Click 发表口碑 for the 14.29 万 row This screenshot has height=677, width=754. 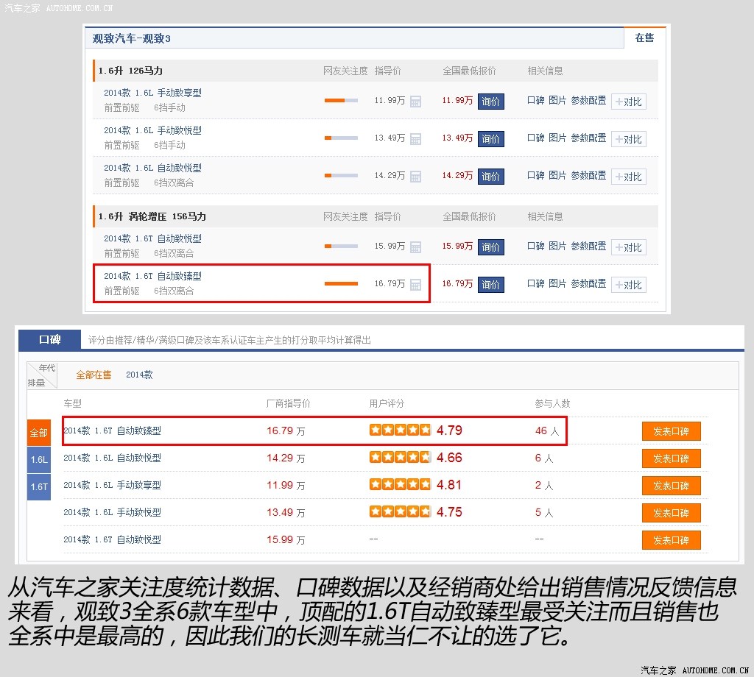click(x=672, y=459)
